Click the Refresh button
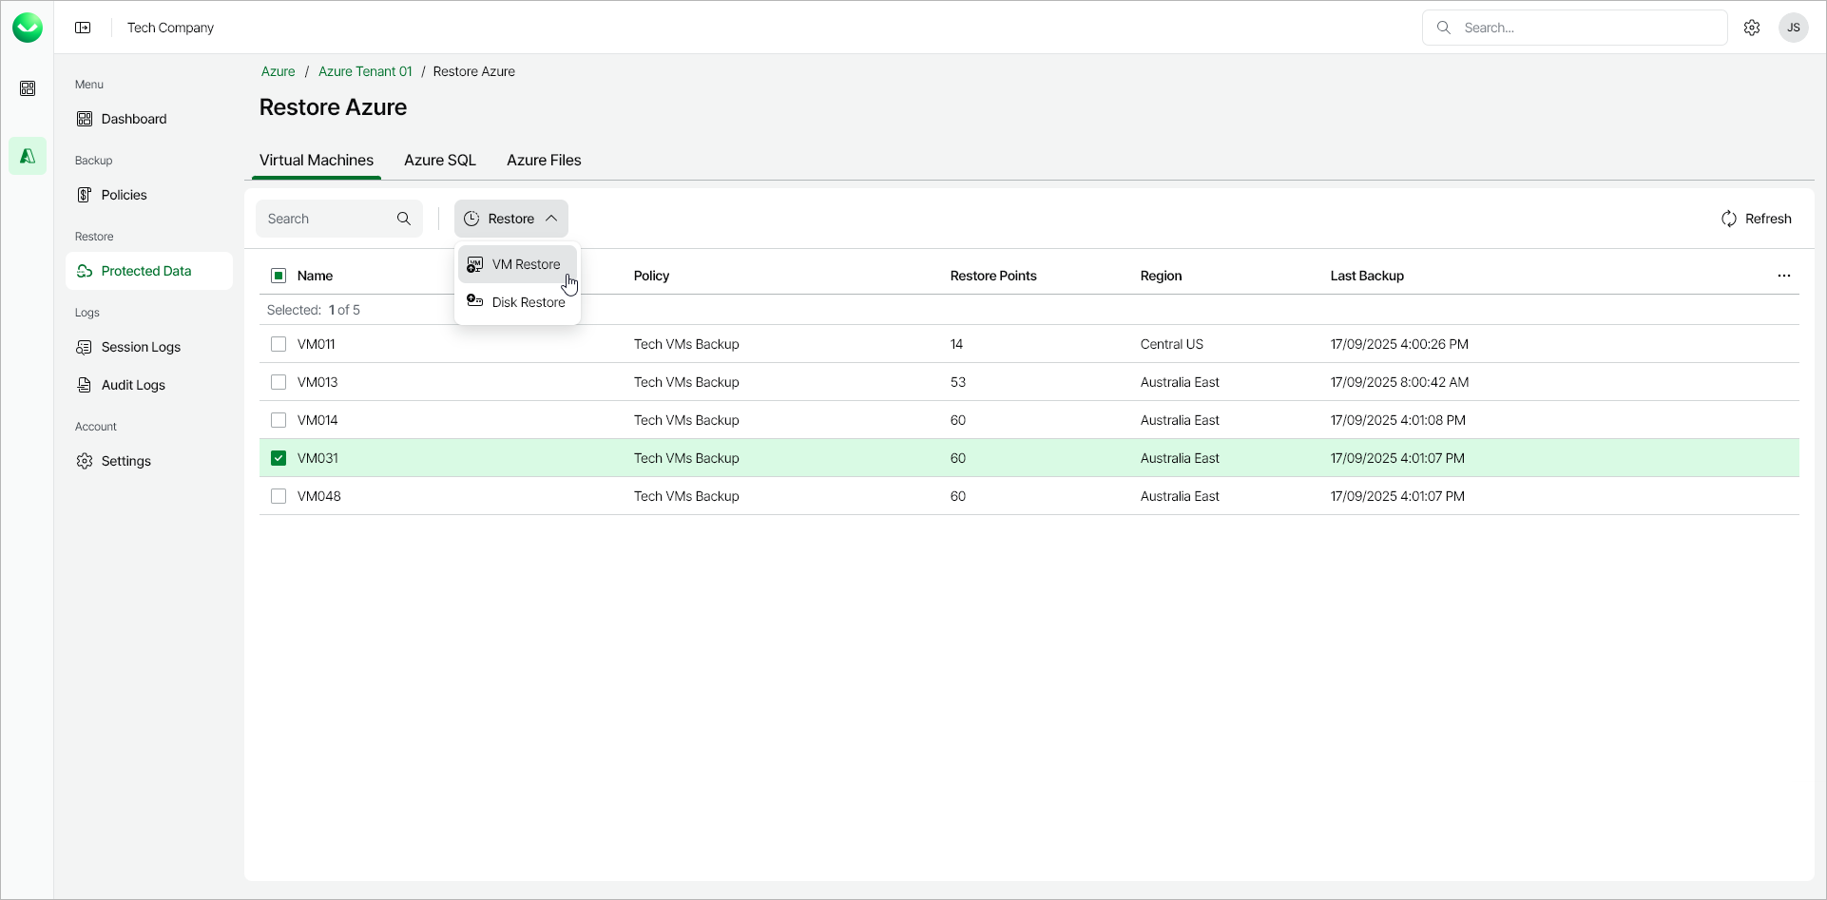1827x900 pixels. [x=1757, y=219]
